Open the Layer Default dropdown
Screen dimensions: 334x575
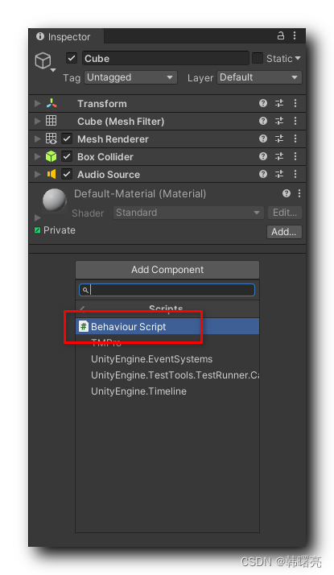259,77
